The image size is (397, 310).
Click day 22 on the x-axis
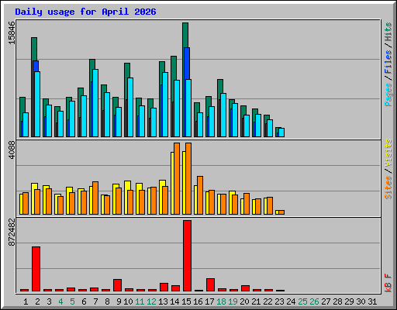(x=268, y=301)
